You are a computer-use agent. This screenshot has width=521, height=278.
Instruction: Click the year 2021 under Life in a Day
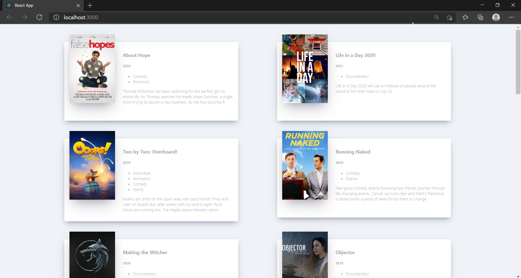339,66
